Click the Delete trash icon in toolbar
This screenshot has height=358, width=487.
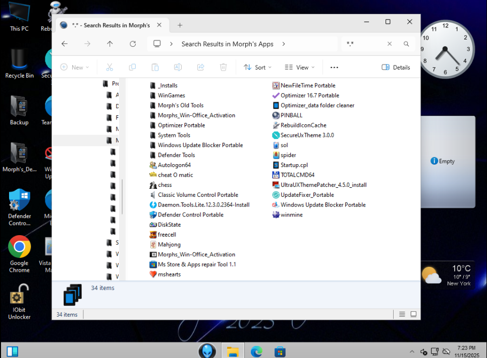[224, 67]
